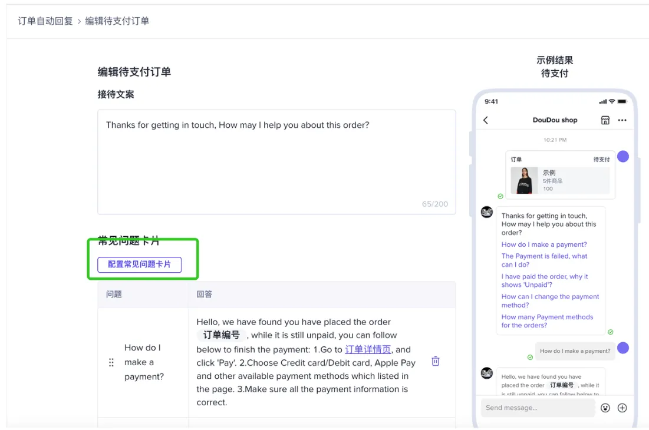Image resolution: width=649 pixels, height=430 pixels.
Task: Select 'I have paid the order, why it shows Unpaid'
Action: (544, 281)
